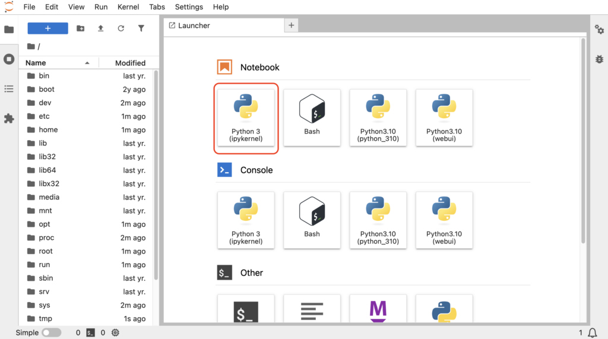Create a new folder via toolbar icon
The width and height of the screenshot is (608, 339).
(80, 28)
